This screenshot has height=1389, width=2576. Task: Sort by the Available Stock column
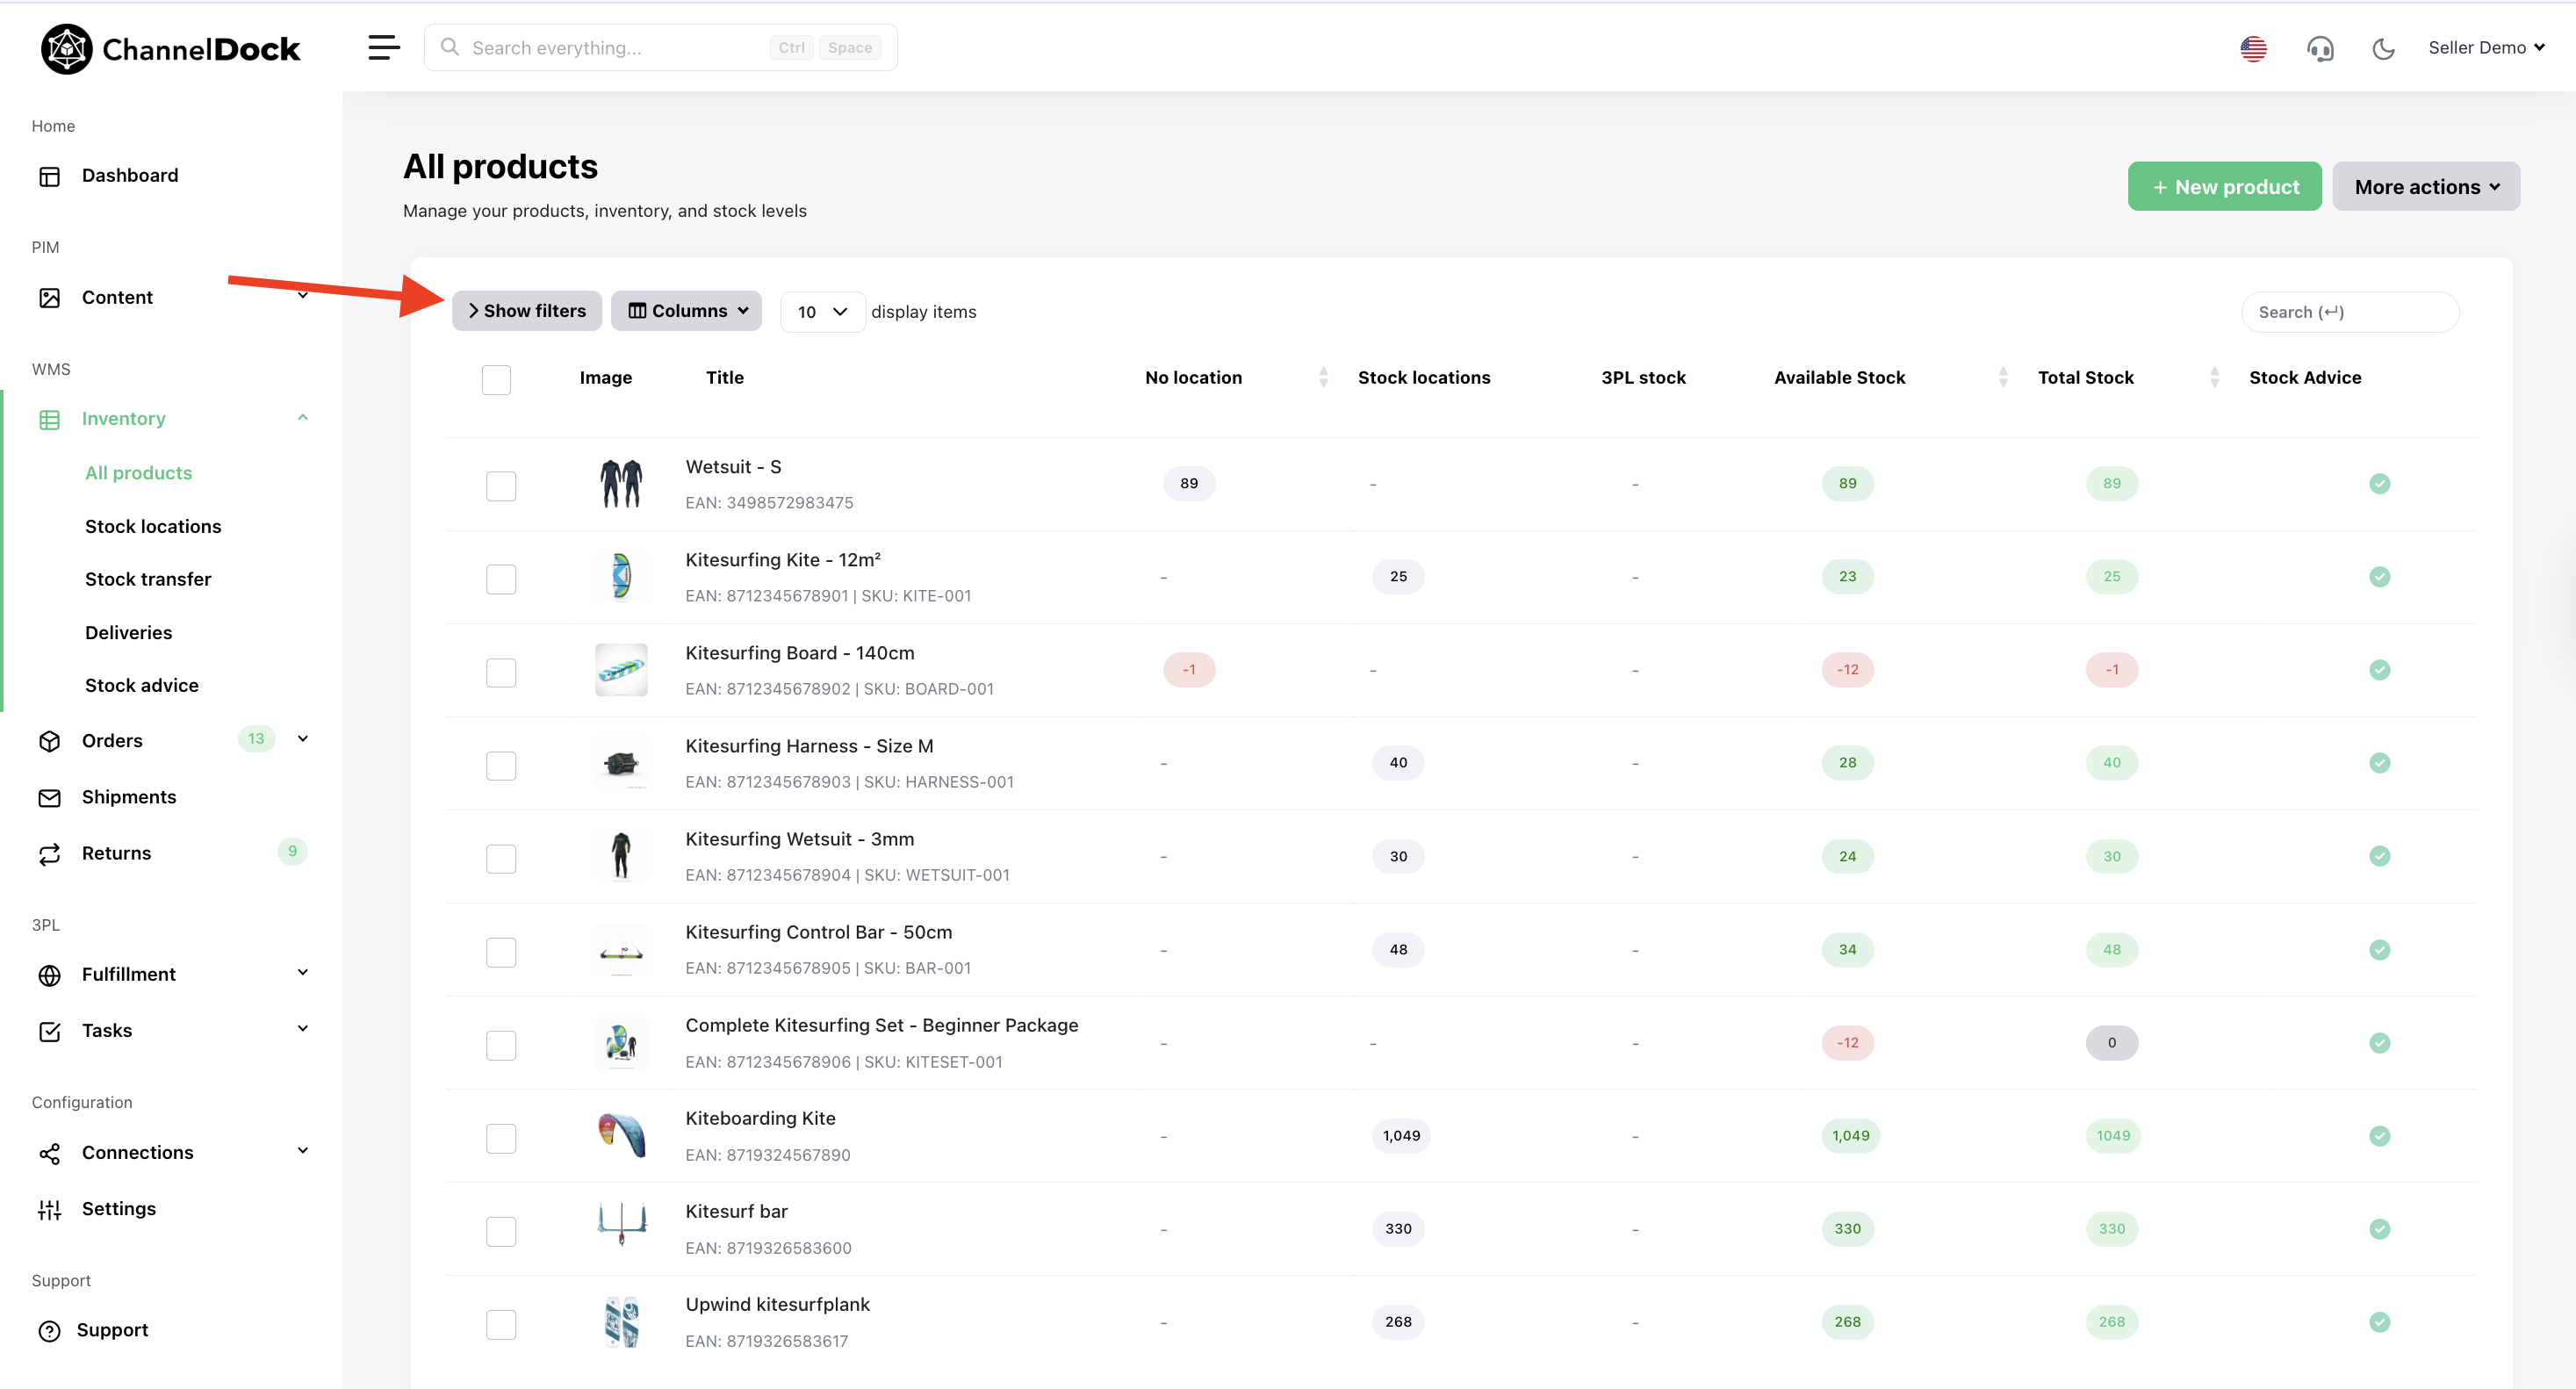(x=1840, y=377)
